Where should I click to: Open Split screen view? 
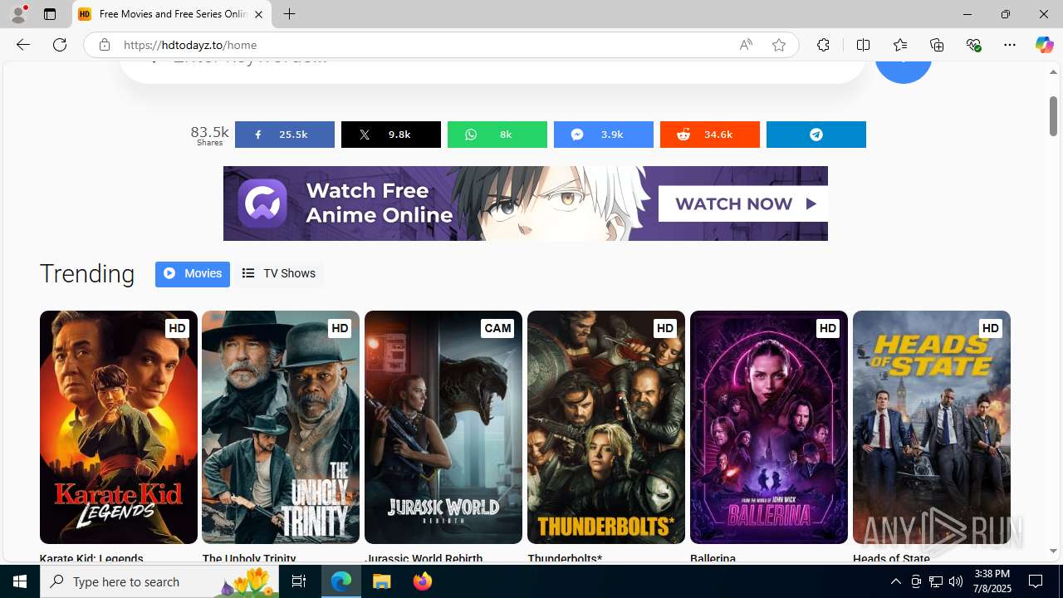(863, 45)
